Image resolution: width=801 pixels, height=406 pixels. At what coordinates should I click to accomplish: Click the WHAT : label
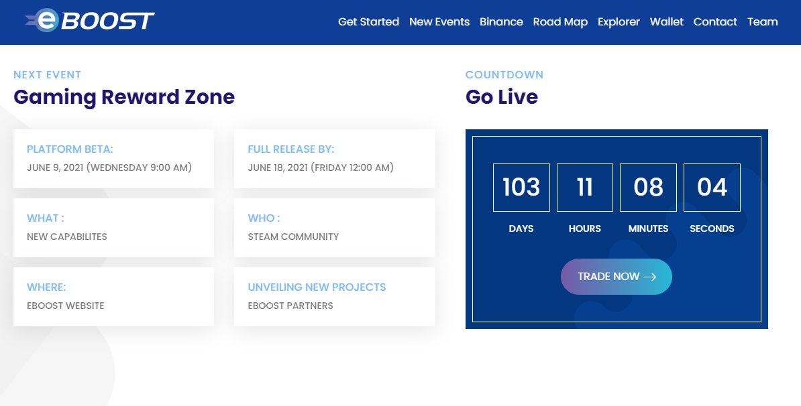tap(46, 218)
